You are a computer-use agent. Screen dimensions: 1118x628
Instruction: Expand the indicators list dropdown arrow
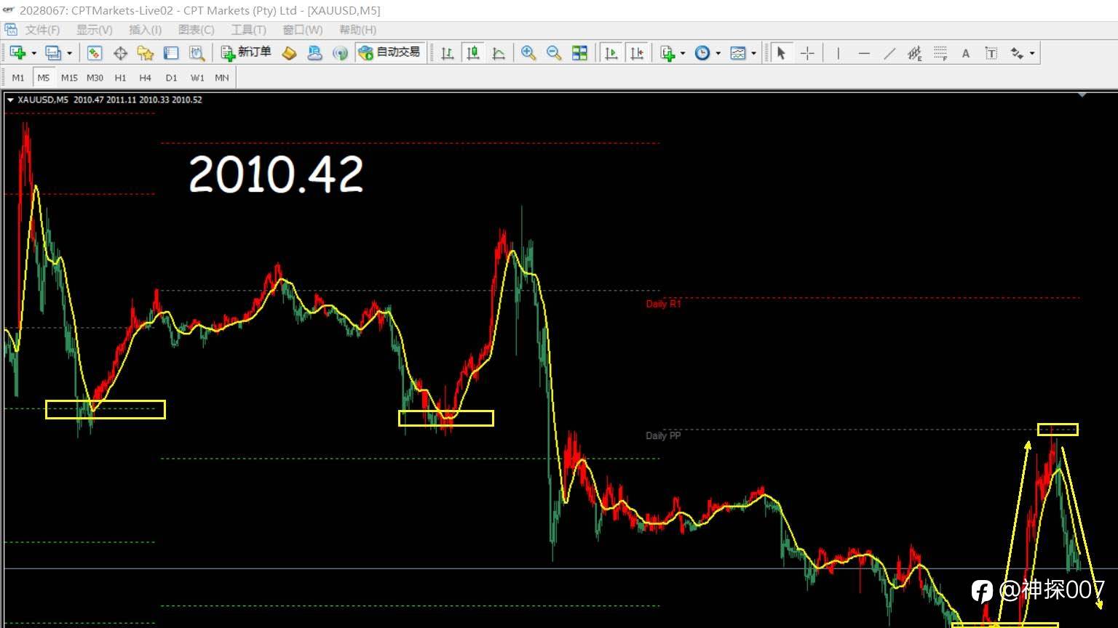click(683, 53)
